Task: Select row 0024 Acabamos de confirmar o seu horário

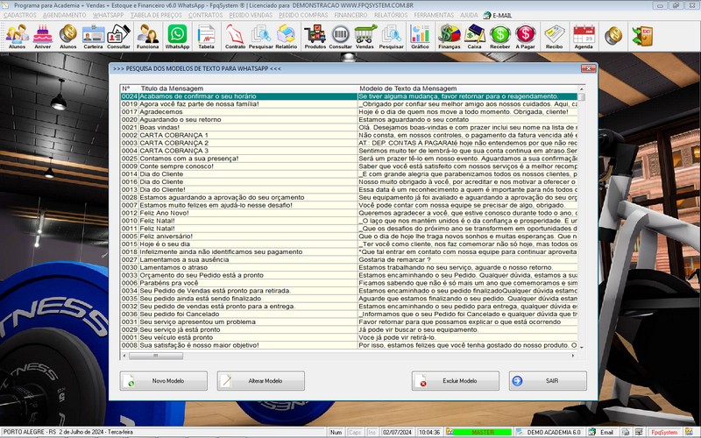Action: pyautogui.click(x=349, y=96)
